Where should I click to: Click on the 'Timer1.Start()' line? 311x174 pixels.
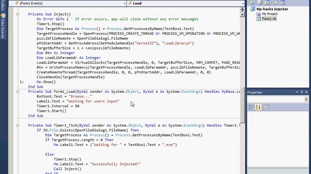52,111
